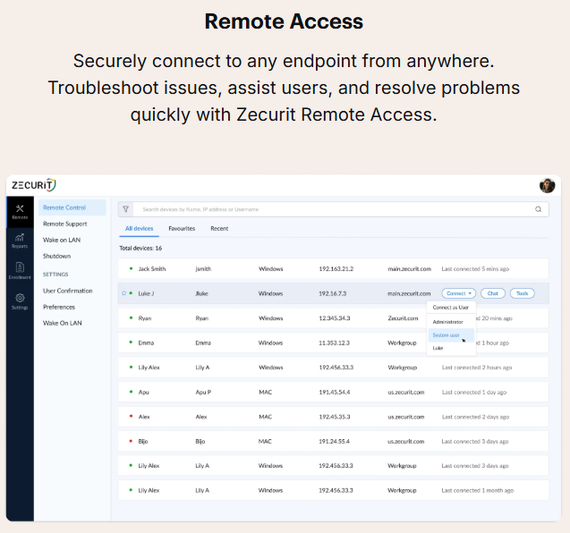Screen dimensions: 570x533
Task: Open the Enrollment section icon
Action: click(x=20, y=269)
